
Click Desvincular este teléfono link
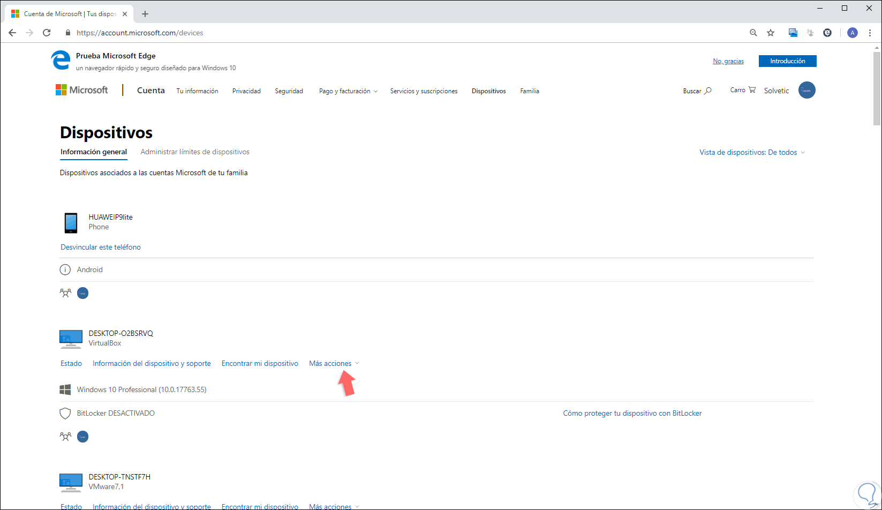[101, 247]
